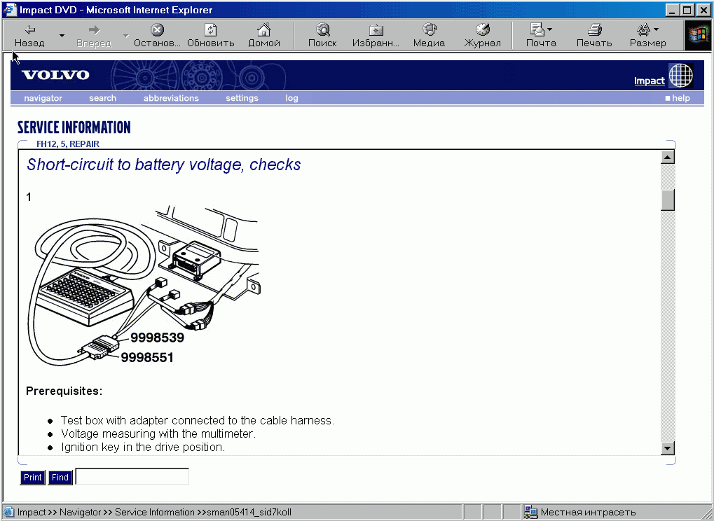Open the settings tab

point(242,98)
